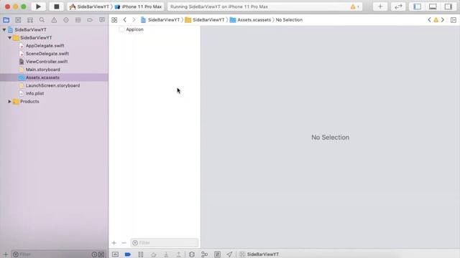
Task: Click Assets.xcassets in the jump bar
Action: (251, 20)
